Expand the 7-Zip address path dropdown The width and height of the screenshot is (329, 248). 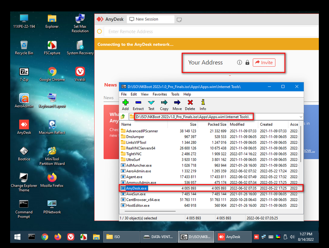click(301, 117)
